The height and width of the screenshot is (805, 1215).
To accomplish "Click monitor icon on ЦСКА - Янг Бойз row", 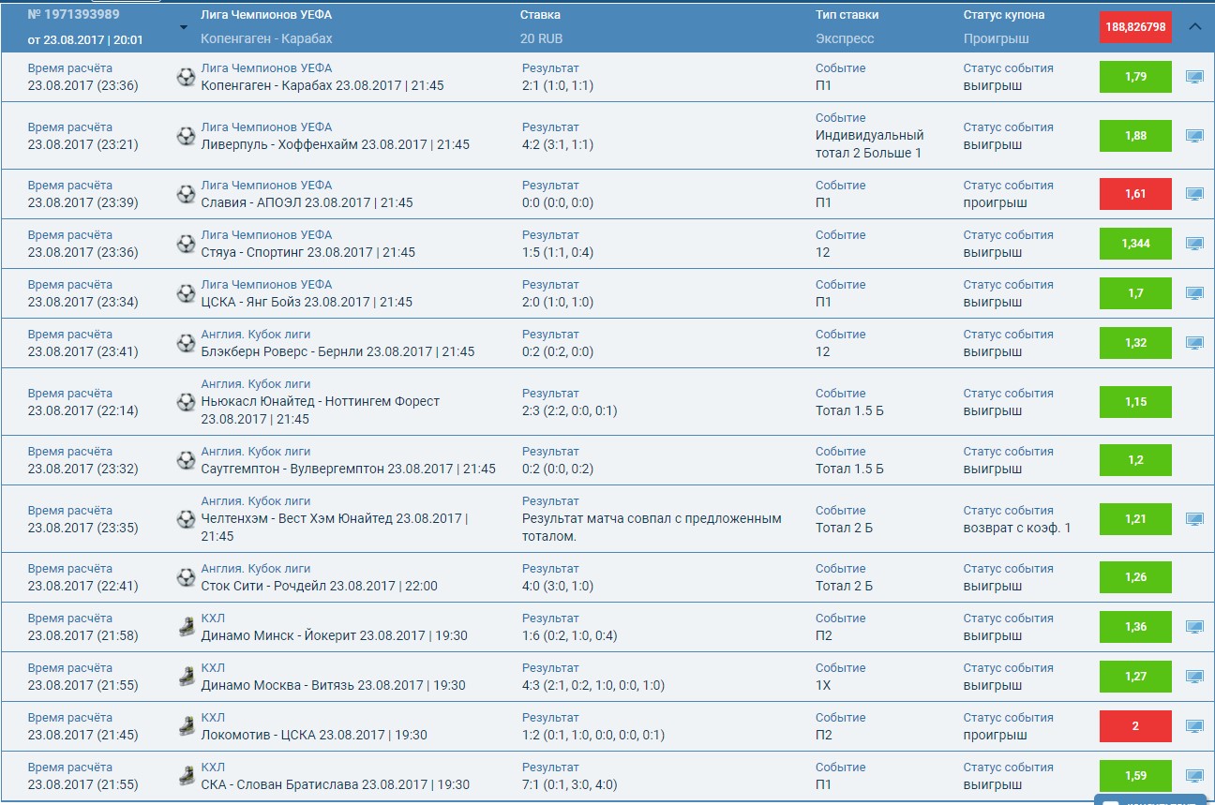I will point(1193,293).
